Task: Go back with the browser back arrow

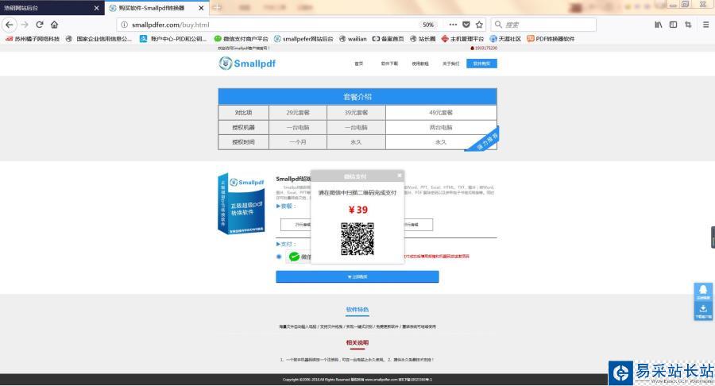Action: [9, 25]
